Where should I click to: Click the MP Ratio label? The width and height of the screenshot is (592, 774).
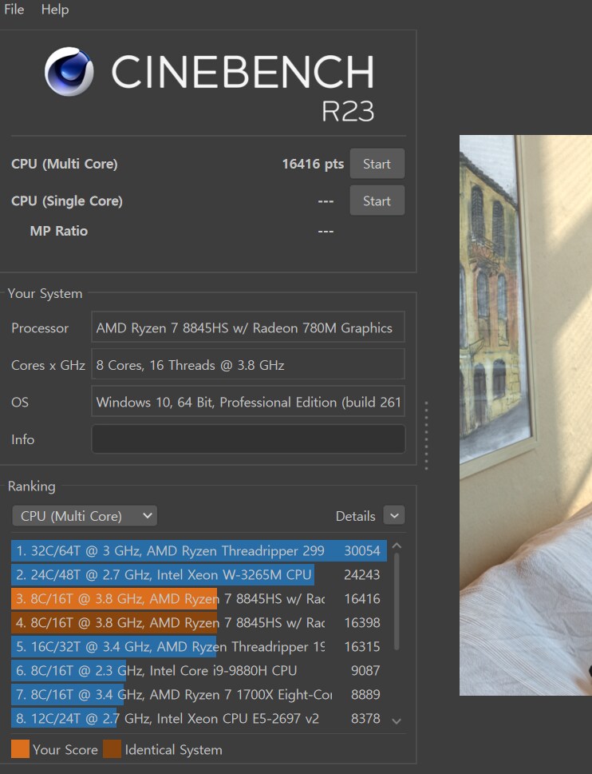point(59,231)
